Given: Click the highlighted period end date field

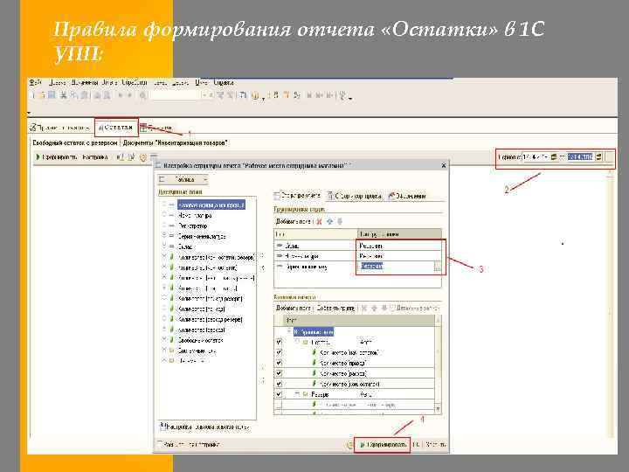Looking at the screenshot, I should (580, 157).
